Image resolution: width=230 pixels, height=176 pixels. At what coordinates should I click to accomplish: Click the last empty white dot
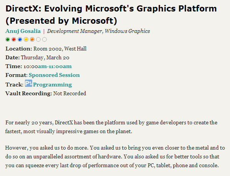44,39
